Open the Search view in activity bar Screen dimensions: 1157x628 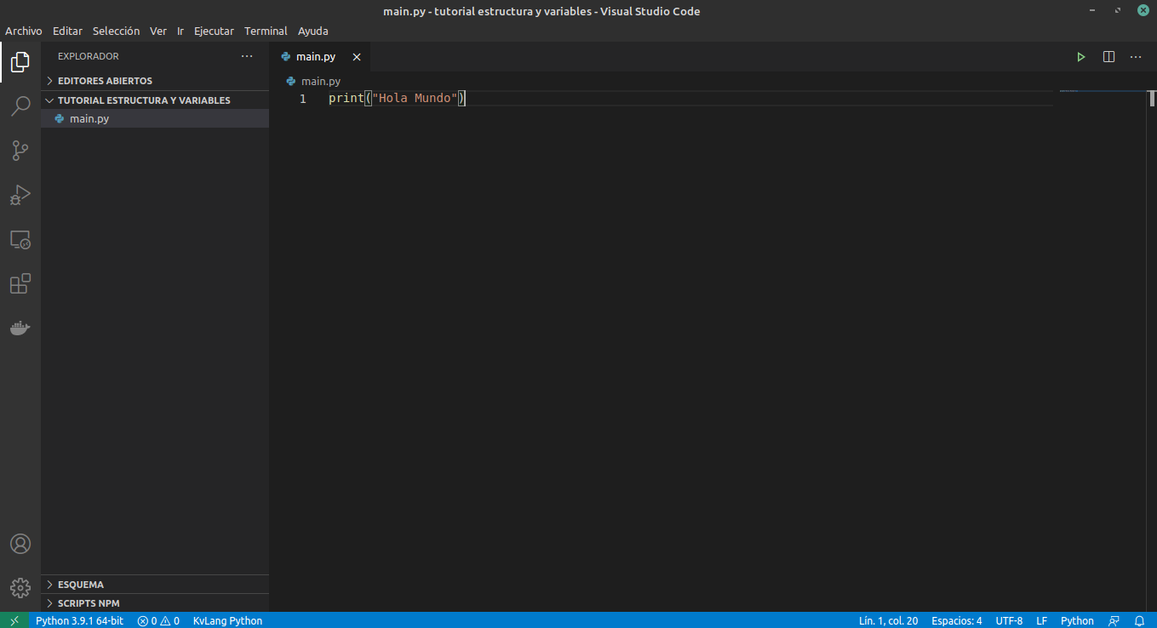pyautogui.click(x=20, y=106)
